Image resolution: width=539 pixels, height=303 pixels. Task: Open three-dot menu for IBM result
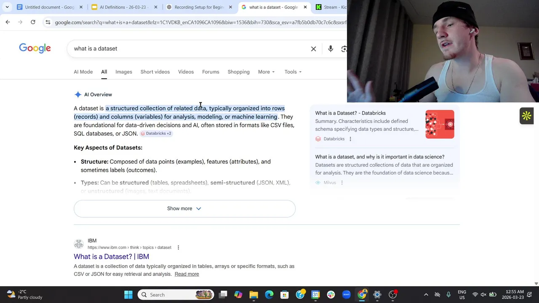[x=178, y=247]
